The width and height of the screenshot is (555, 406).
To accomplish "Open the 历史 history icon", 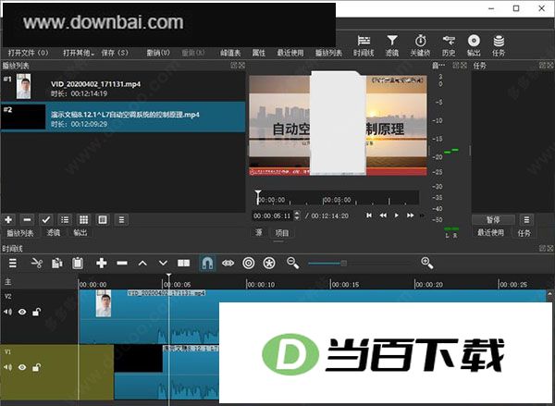I will (449, 41).
